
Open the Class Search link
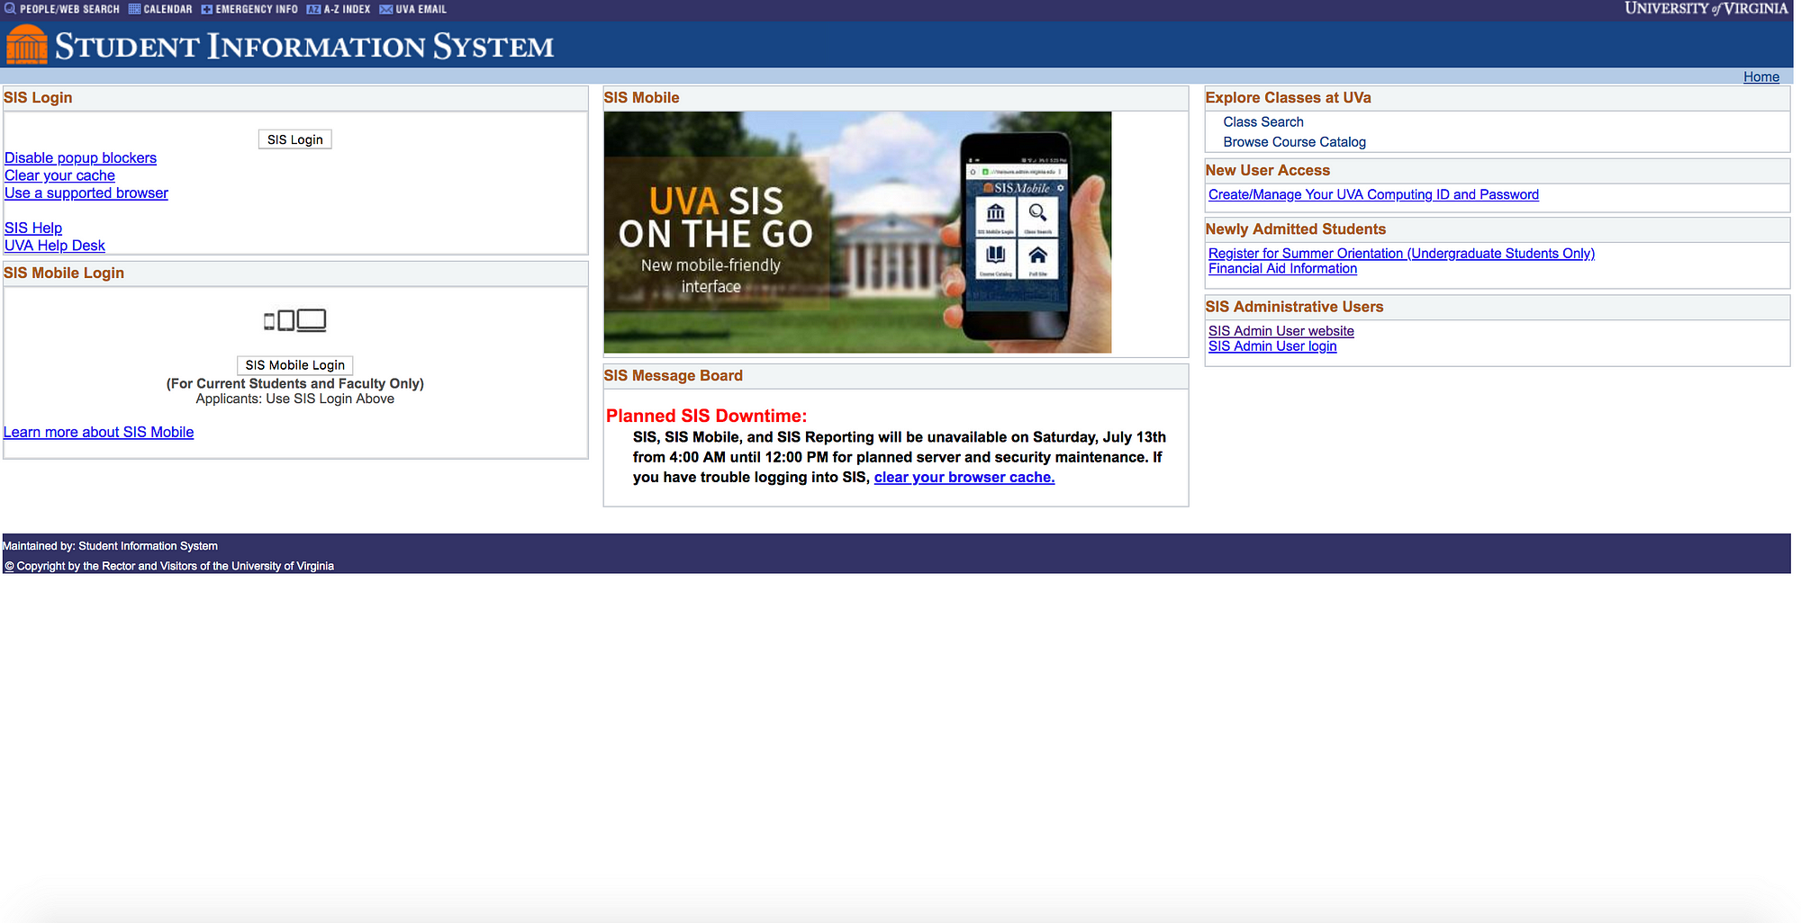[x=1263, y=122]
